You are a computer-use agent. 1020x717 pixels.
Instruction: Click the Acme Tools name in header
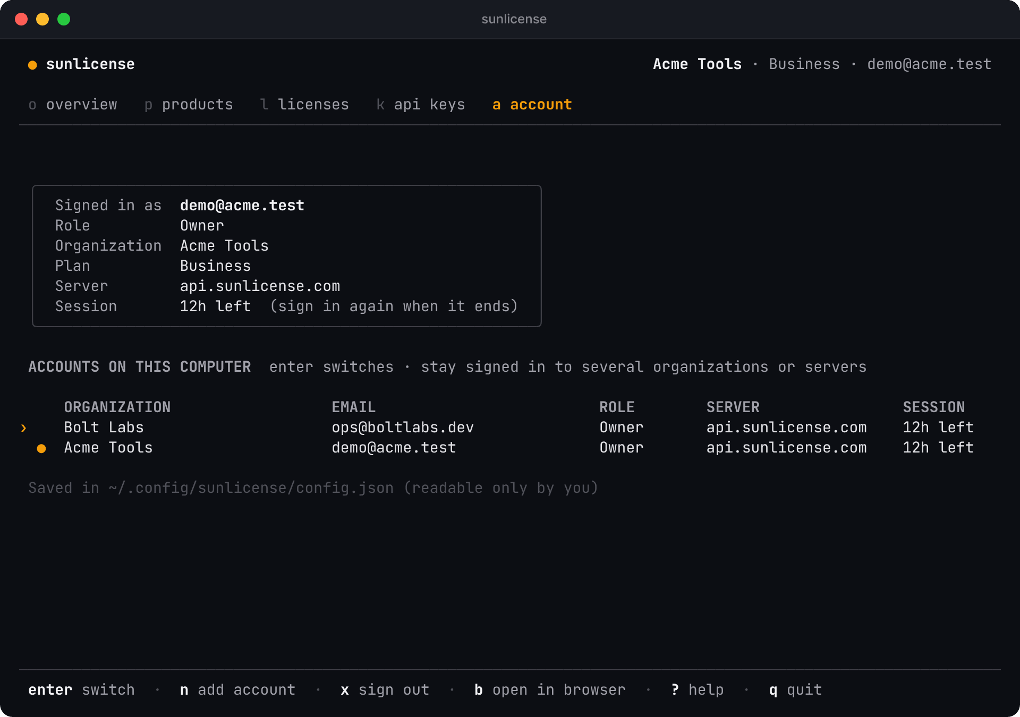point(697,64)
